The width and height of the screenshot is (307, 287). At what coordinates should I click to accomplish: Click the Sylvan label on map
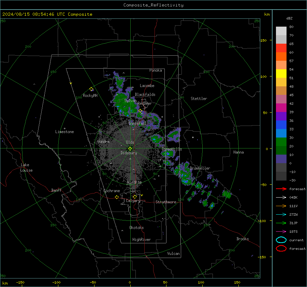tap(130, 101)
